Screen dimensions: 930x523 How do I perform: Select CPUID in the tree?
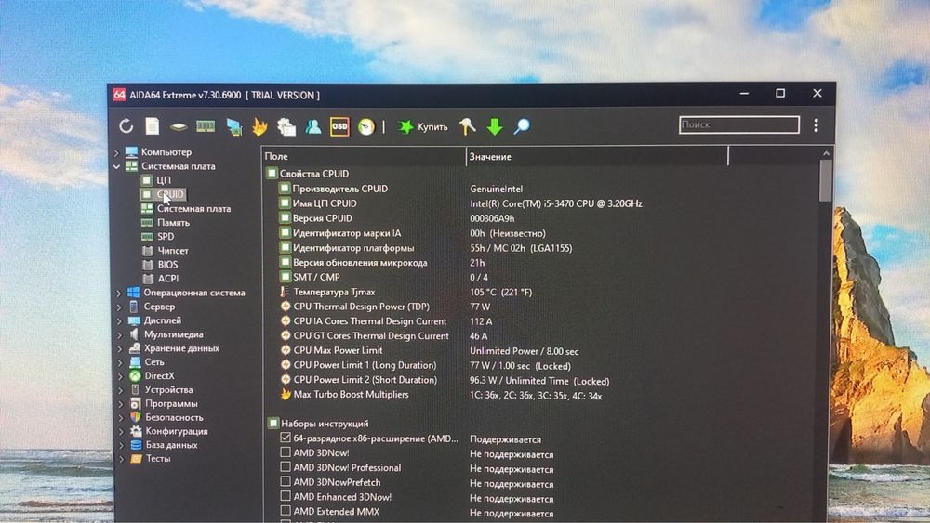tap(170, 194)
